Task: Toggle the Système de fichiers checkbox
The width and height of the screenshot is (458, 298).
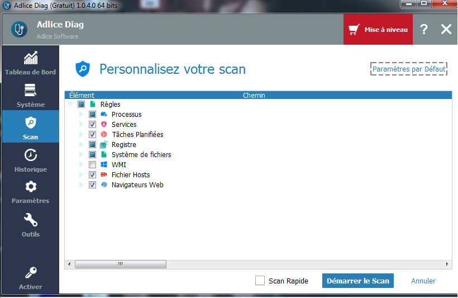Action: (x=92, y=154)
